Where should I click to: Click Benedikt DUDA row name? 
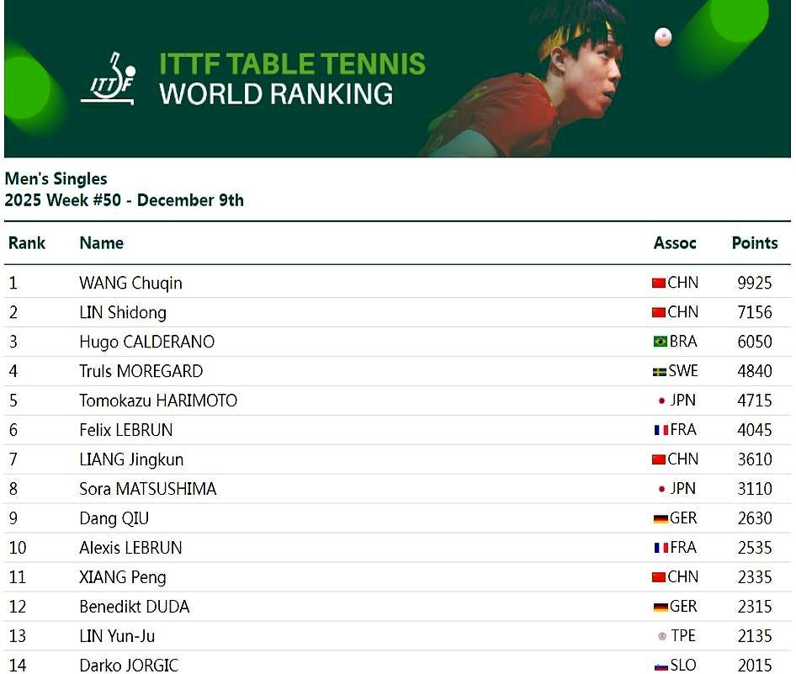pyautogui.click(x=134, y=608)
